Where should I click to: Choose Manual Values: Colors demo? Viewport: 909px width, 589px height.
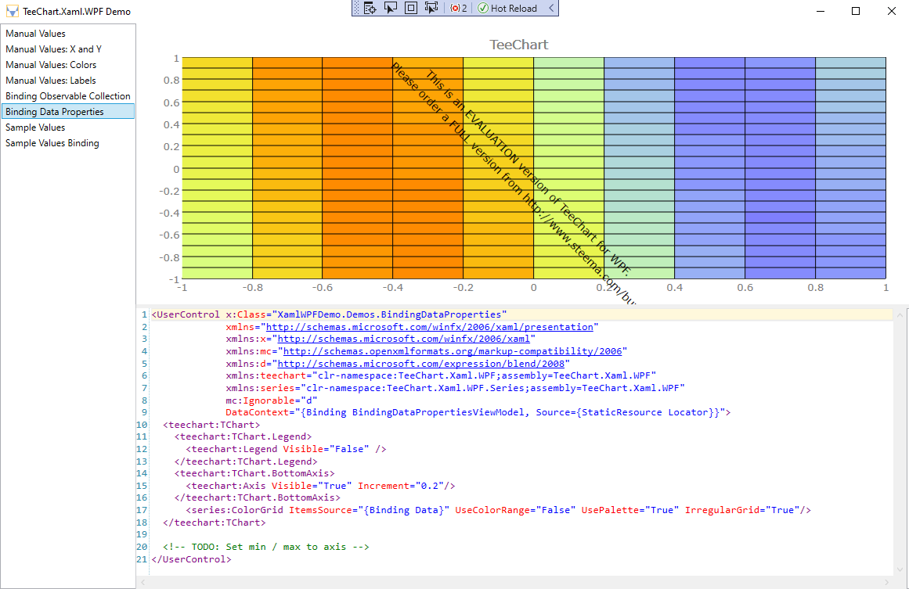(x=68, y=65)
